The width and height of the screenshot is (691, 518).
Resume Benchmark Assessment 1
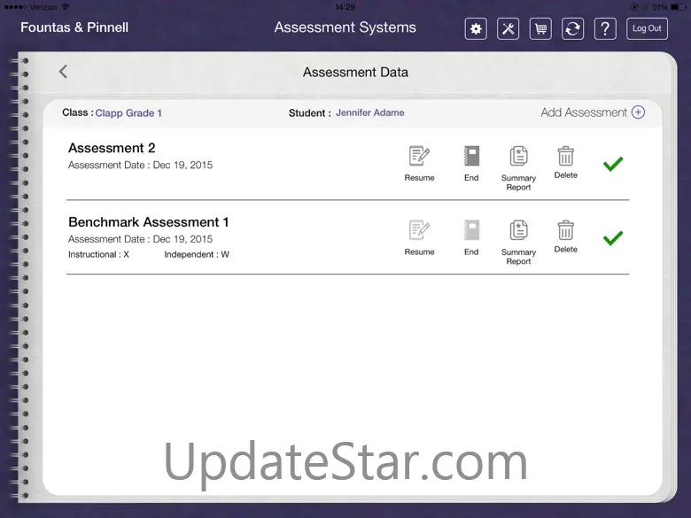pos(419,238)
